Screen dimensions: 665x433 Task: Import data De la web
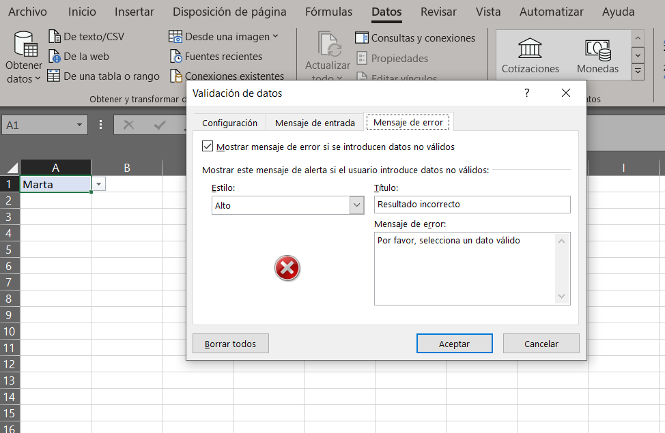(x=79, y=57)
